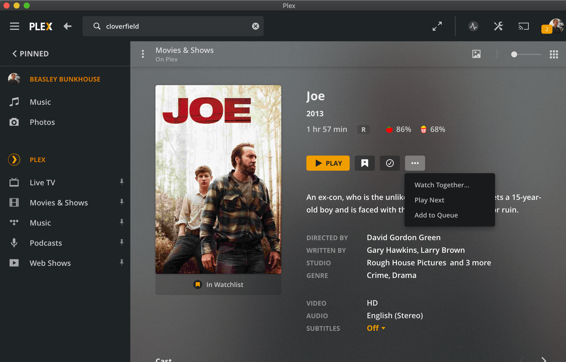The height and width of the screenshot is (362, 566).
Task: Open the hamburger navigation menu
Action: pyautogui.click(x=15, y=26)
